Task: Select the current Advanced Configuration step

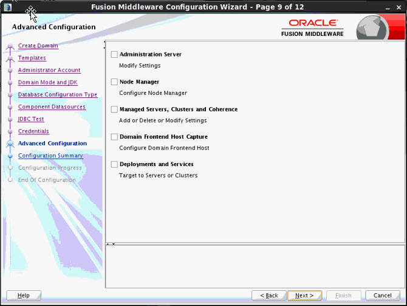Action: (52, 144)
